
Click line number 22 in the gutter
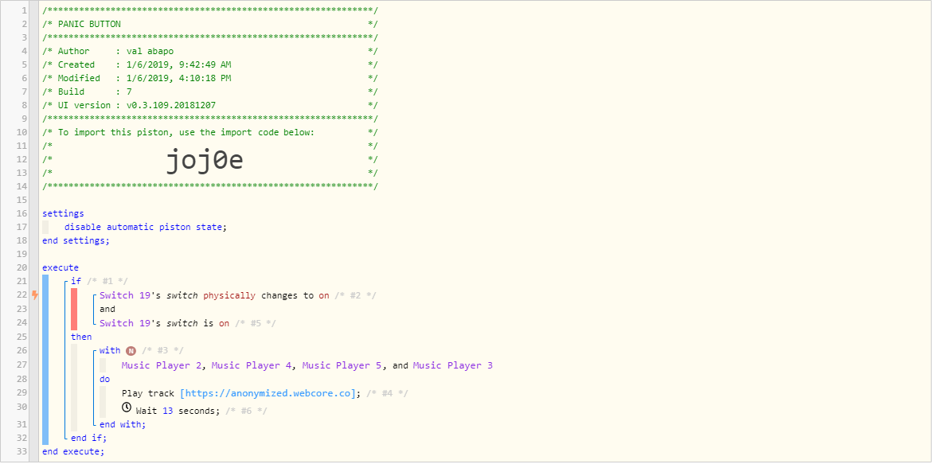click(22, 295)
